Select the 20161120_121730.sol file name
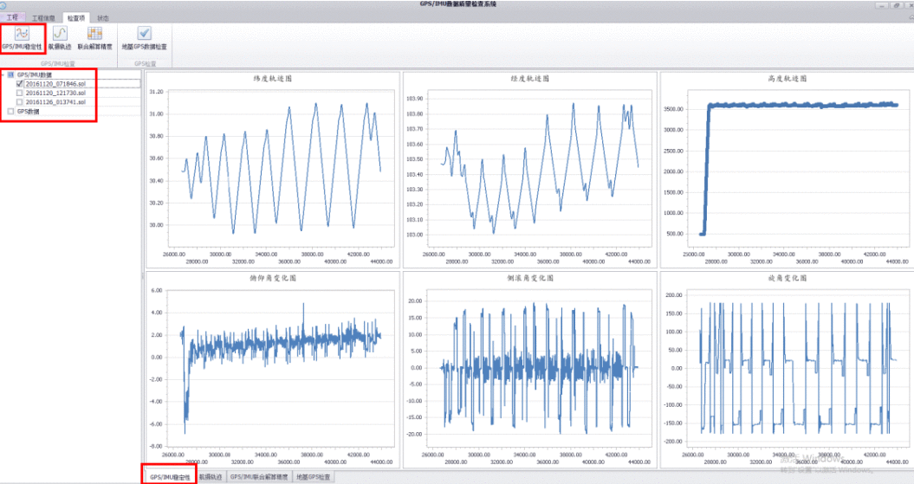Image resolution: width=914 pixels, height=484 pixels. 55,94
